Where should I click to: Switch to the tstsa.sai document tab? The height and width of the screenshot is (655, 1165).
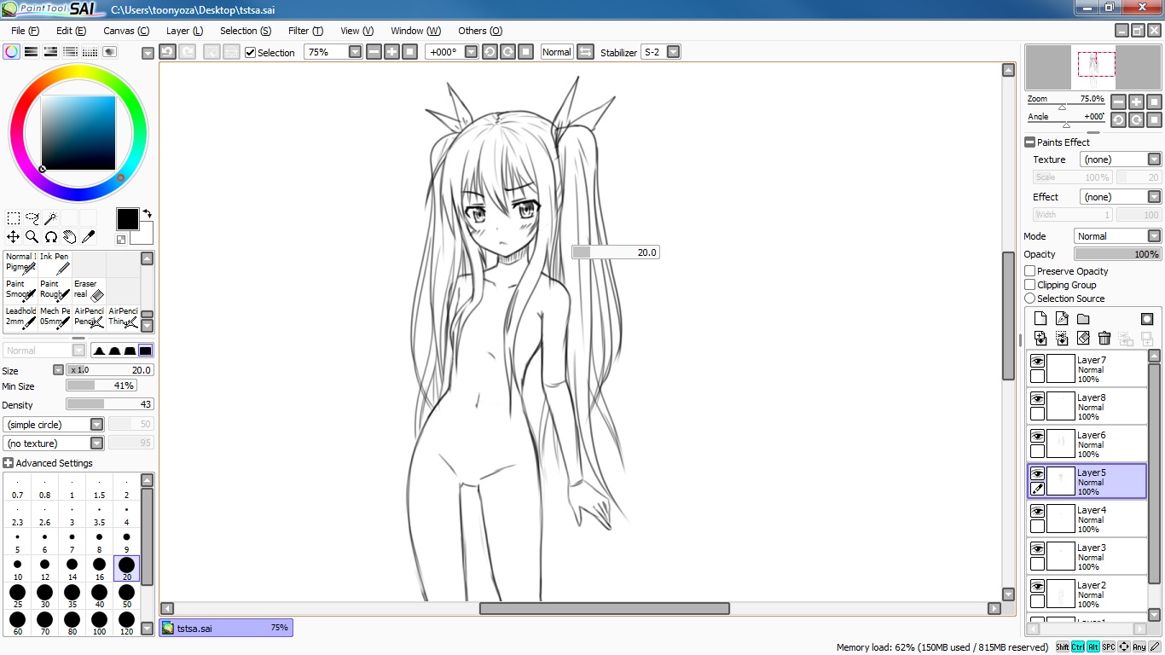(226, 628)
